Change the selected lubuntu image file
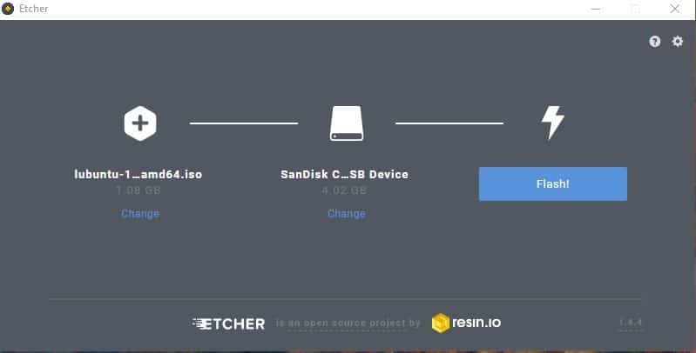The image size is (696, 353). [140, 214]
